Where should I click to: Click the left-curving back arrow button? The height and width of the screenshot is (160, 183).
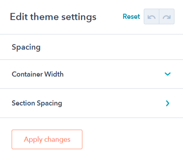pyautogui.click(x=152, y=16)
